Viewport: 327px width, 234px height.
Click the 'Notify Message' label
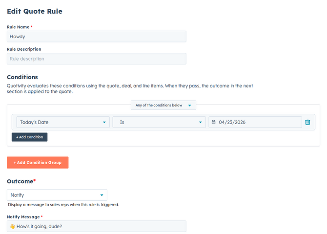click(x=23, y=217)
